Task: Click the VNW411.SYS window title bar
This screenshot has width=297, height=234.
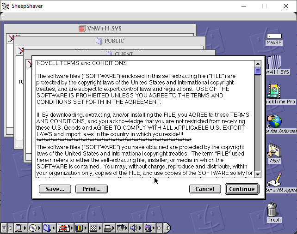Action: point(100,29)
